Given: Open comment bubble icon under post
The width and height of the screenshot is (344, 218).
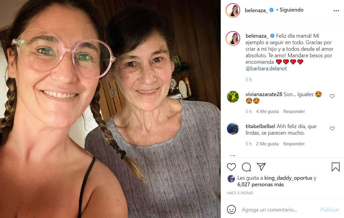Looking at the screenshot, I should pyautogui.click(x=246, y=167).
